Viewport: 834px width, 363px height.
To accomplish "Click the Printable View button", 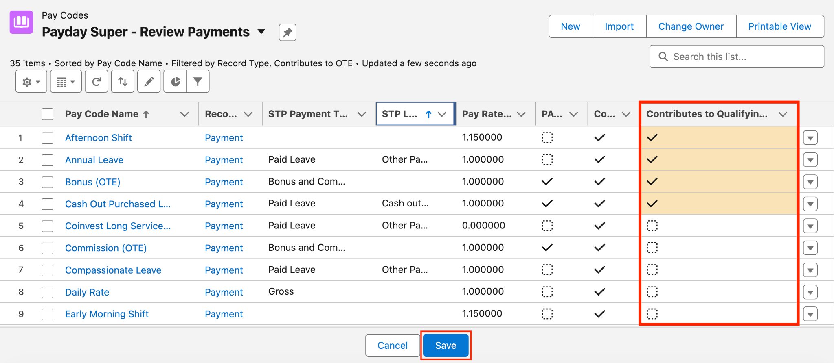I will click(x=780, y=26).
